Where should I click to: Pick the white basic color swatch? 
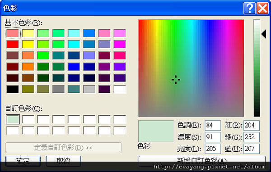pos(120,89)
